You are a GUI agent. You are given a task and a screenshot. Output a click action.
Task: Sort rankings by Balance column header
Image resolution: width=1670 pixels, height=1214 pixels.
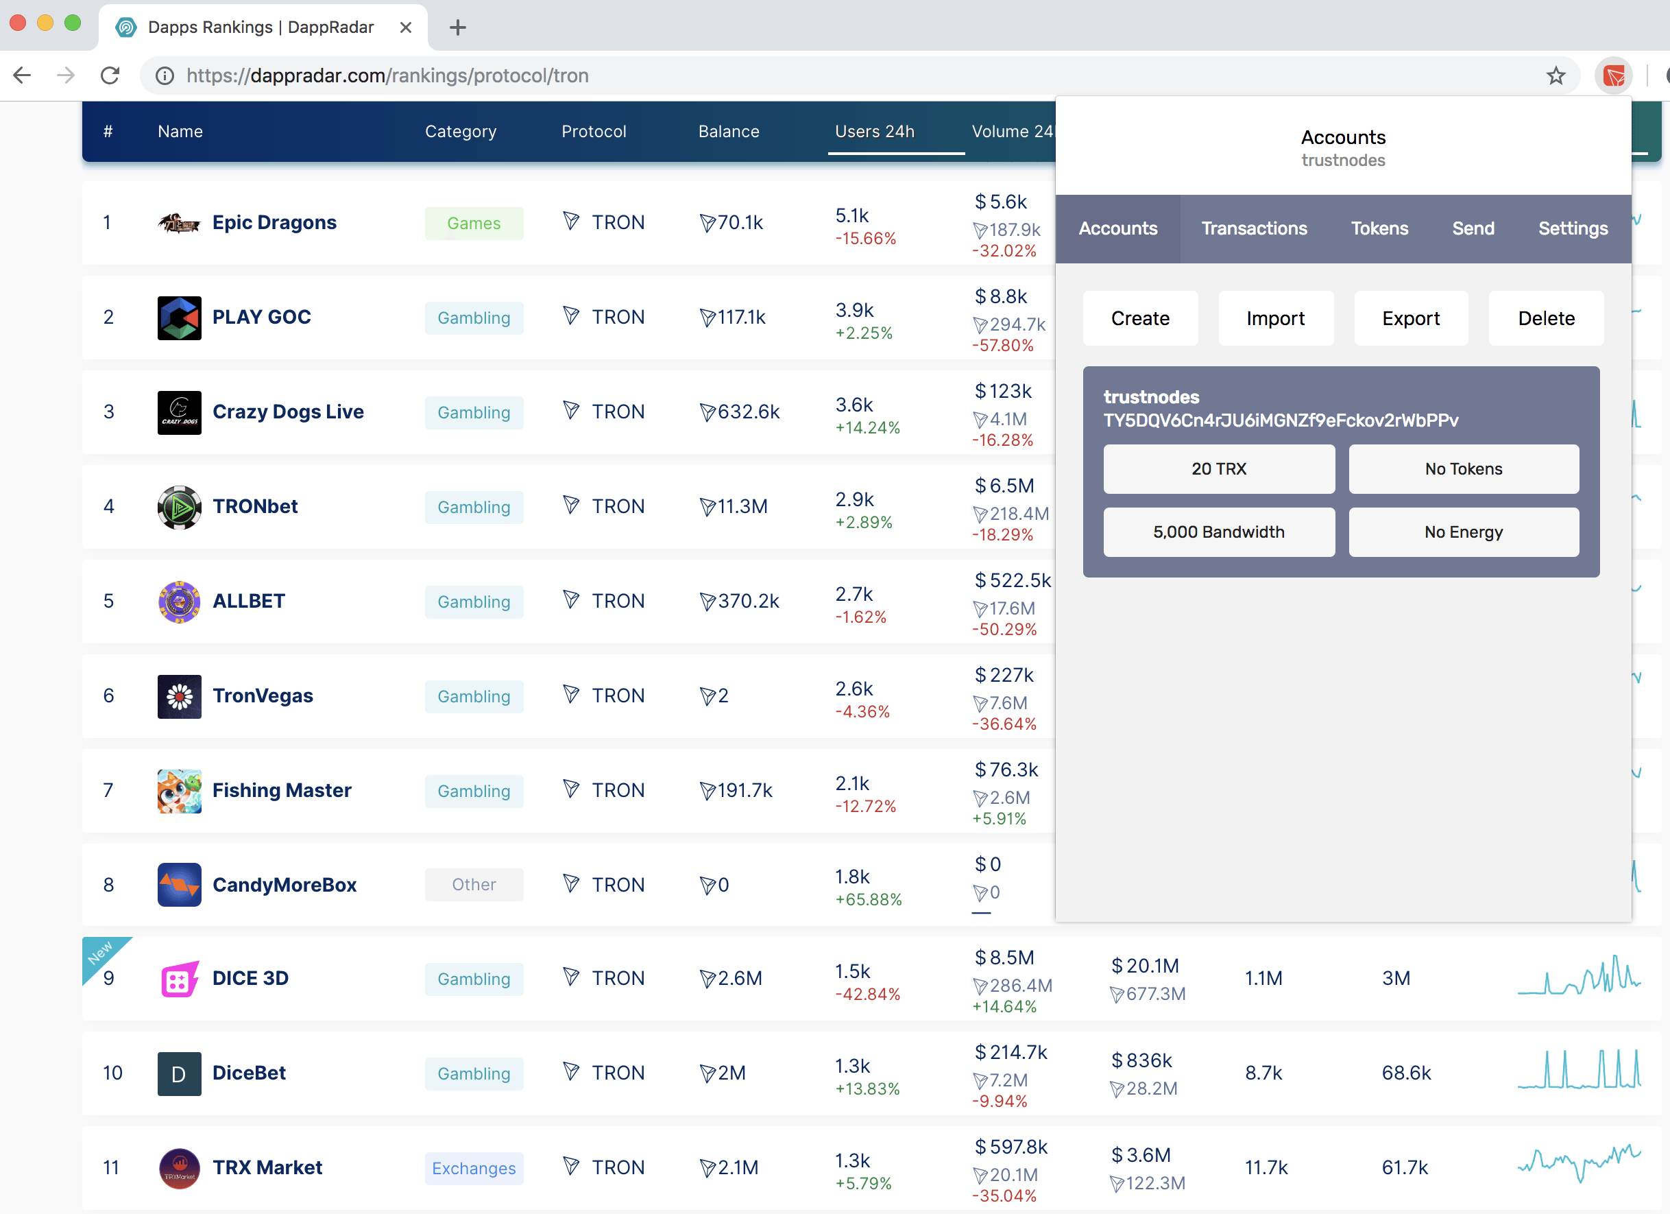tap(728, 132)
